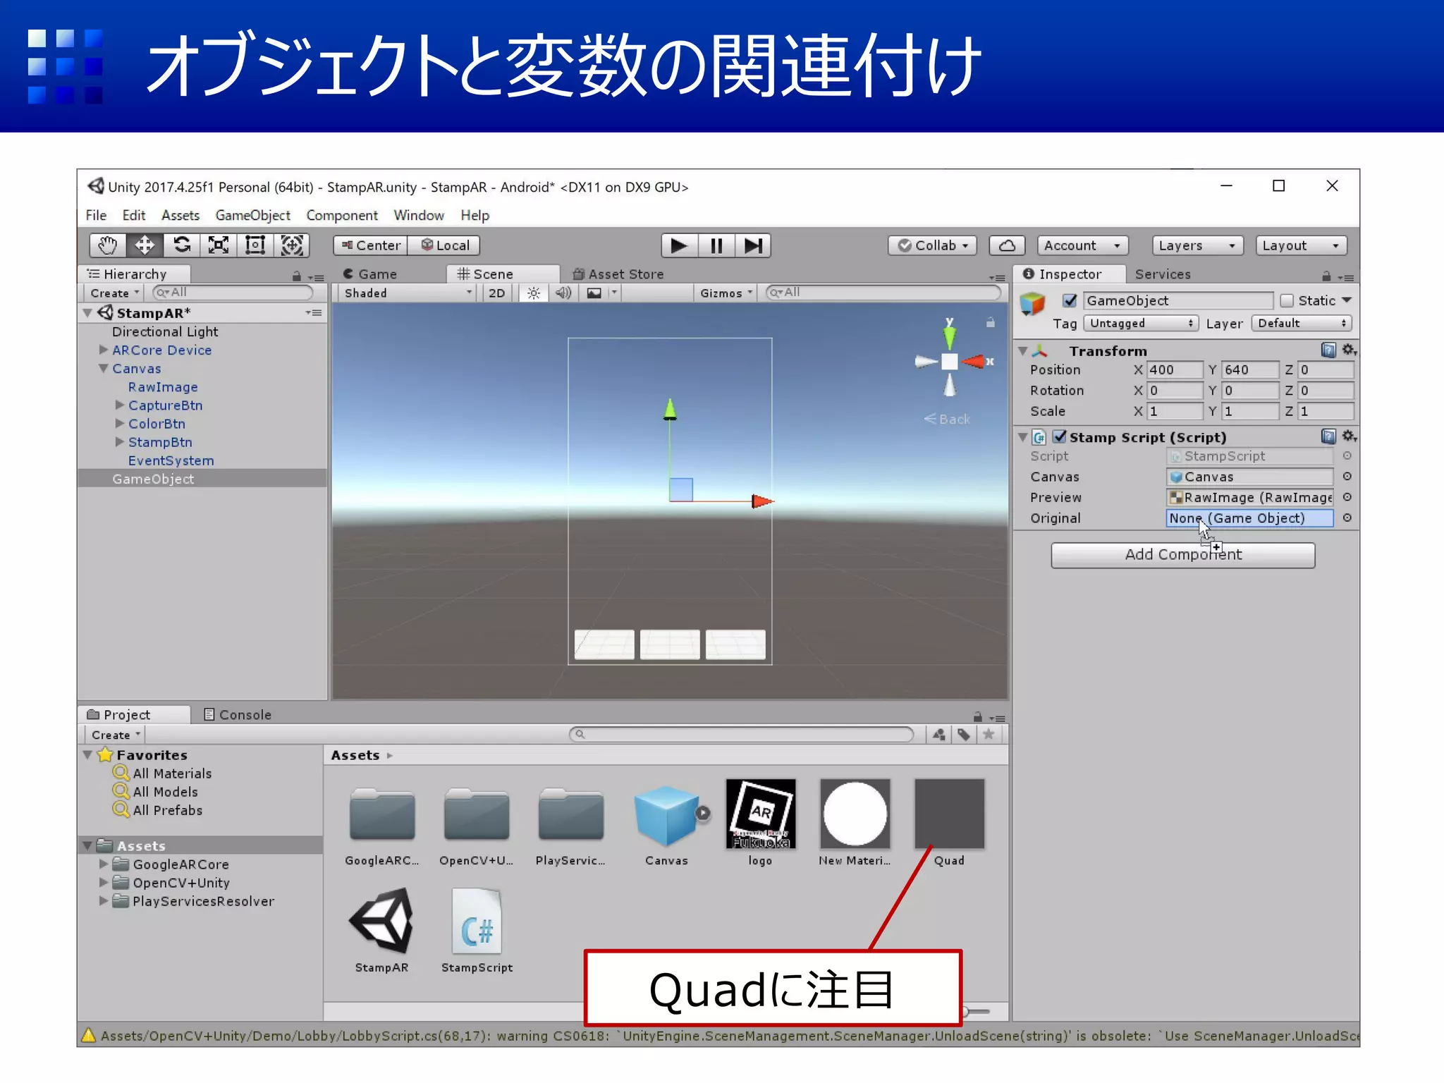Screen dimensions: 1444x1083
Task: Toggle scene lighting sun icon
Action: (x=534, y=293)
